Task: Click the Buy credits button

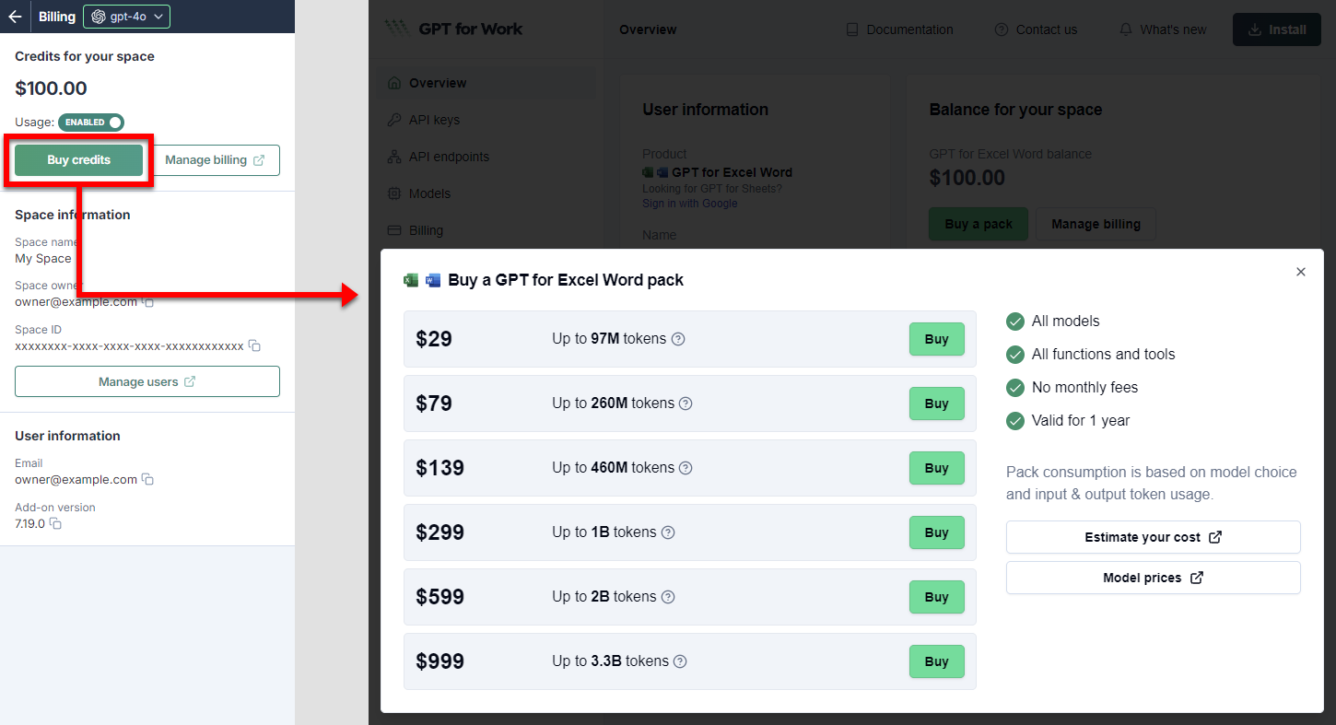Action: 77,158
